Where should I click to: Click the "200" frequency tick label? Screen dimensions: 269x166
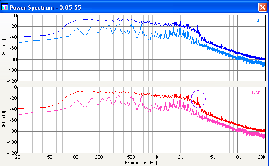(x=99, y=157)
